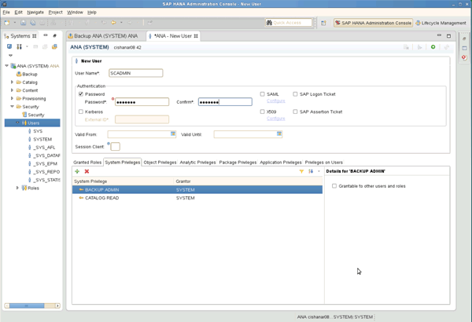The image size is (472, 322).
Task: Click the New wizard icon in main toolbar
Action: (x=7, y=23)
